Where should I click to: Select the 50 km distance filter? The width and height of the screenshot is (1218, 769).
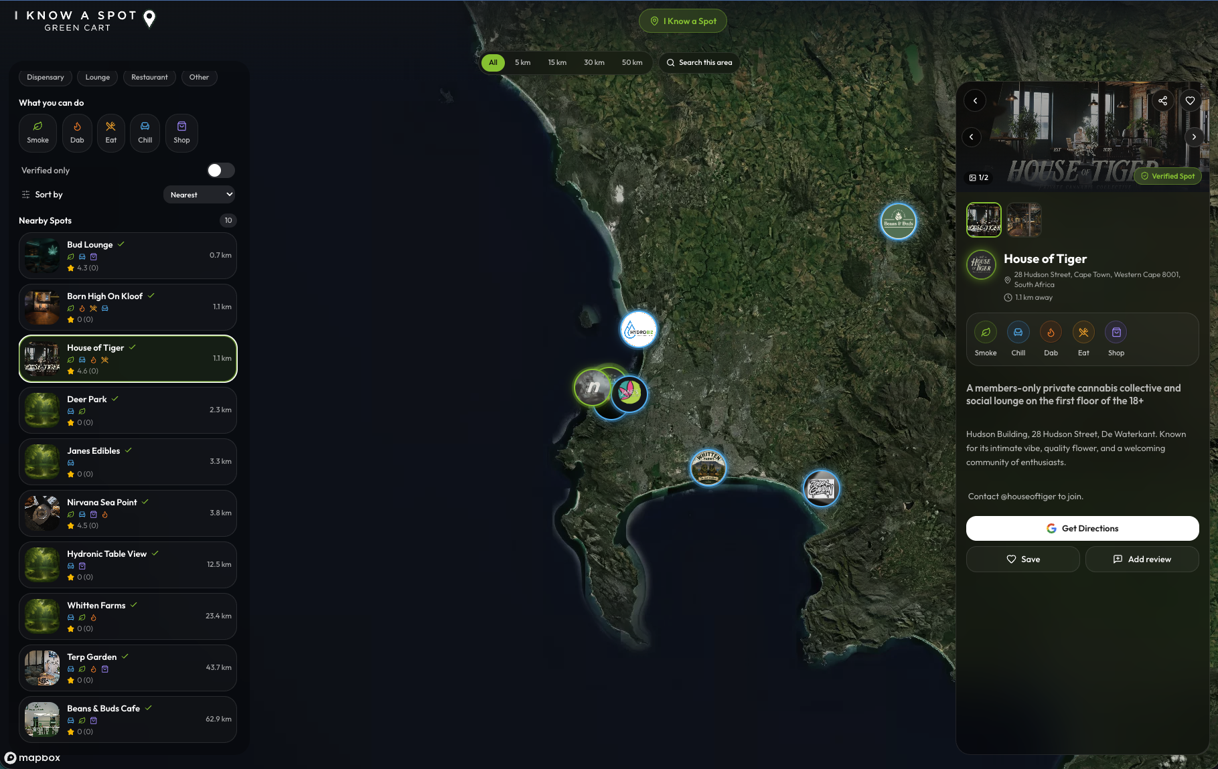point(632,62)
